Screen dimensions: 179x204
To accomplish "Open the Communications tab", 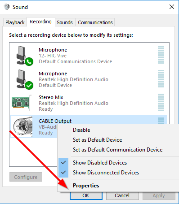I will point(95,22).
